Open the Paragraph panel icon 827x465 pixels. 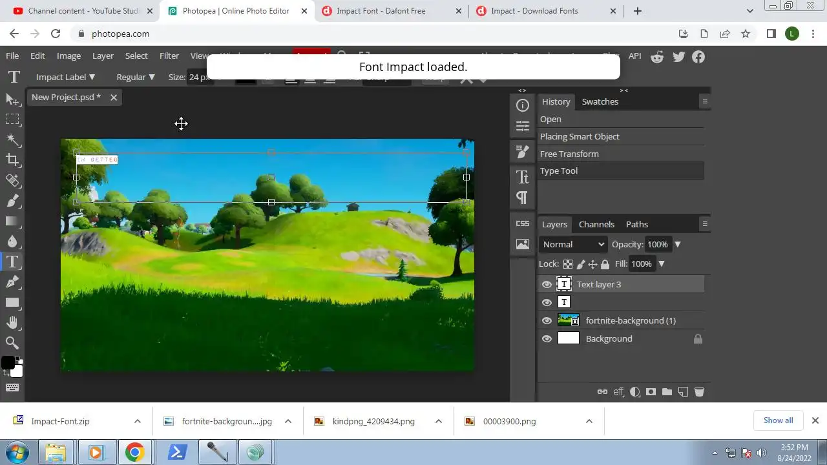523,197
